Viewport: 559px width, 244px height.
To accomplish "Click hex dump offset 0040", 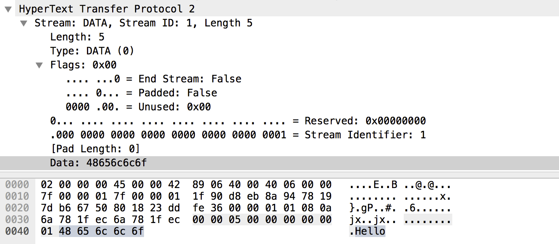I will tap(17, 232).
